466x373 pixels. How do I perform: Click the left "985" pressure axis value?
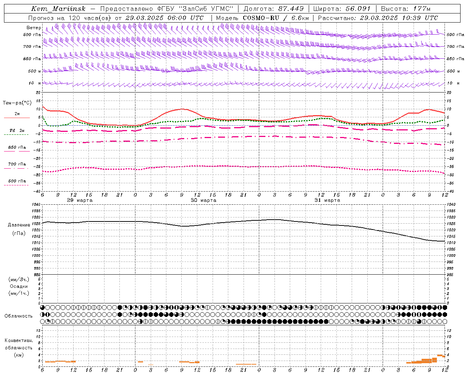click(36, 275)
